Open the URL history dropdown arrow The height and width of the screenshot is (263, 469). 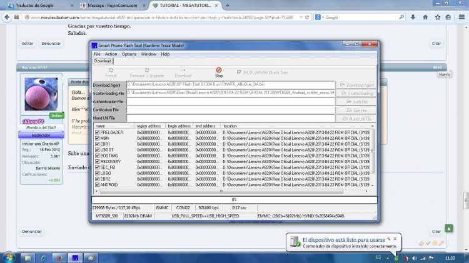point(301,17)
